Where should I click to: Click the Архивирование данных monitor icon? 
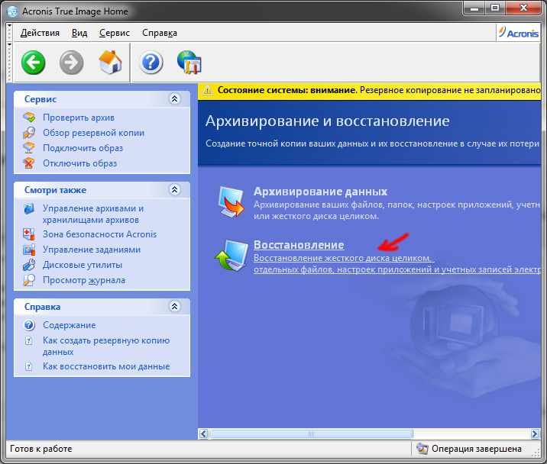click(231, 202)
